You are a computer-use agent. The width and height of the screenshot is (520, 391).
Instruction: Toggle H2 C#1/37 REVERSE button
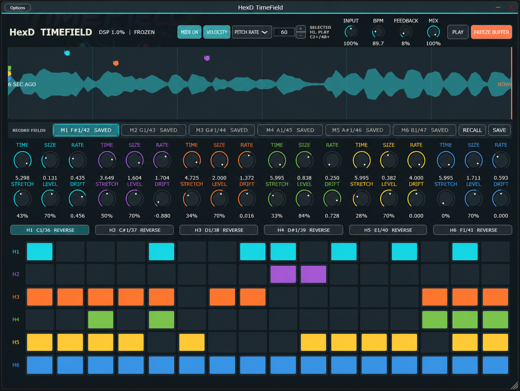tap(134, 230)
